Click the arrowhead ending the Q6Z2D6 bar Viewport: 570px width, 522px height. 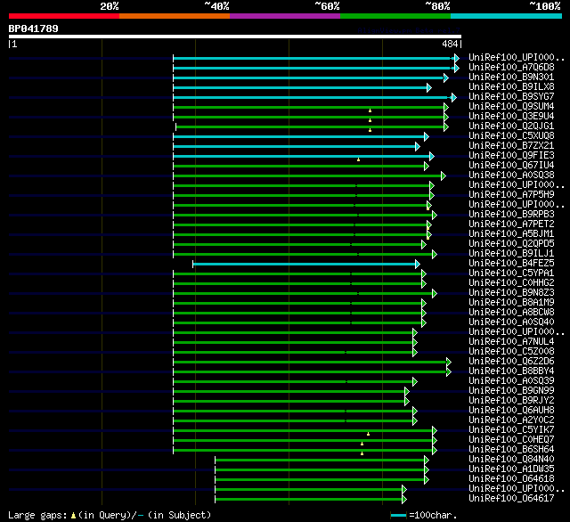449,362
